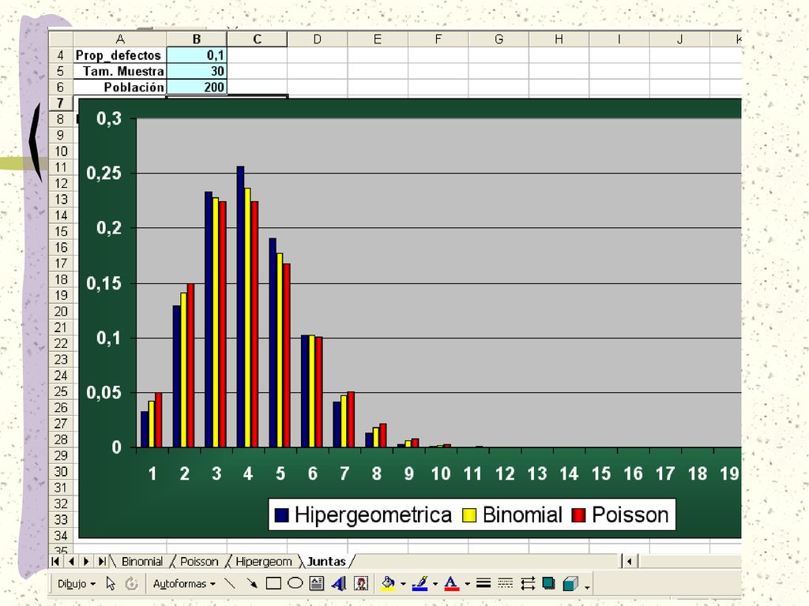
Task: Click the 0,05 value axis label
Action: coord(104,393)
